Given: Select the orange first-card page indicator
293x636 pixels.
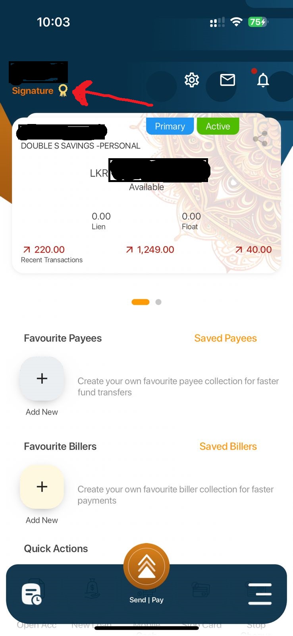Looking at the screenshot, I should coord(141,302).
